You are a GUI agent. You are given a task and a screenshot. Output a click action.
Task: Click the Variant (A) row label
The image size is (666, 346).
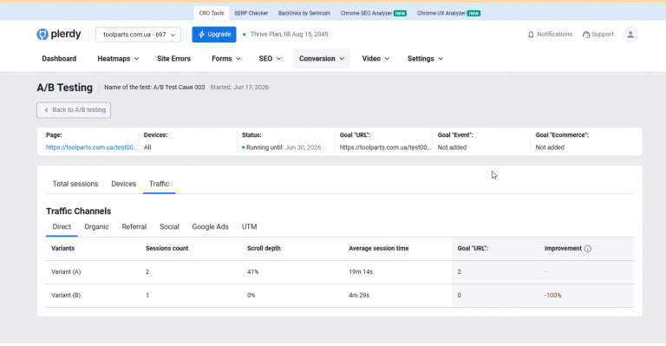(66, 271)
